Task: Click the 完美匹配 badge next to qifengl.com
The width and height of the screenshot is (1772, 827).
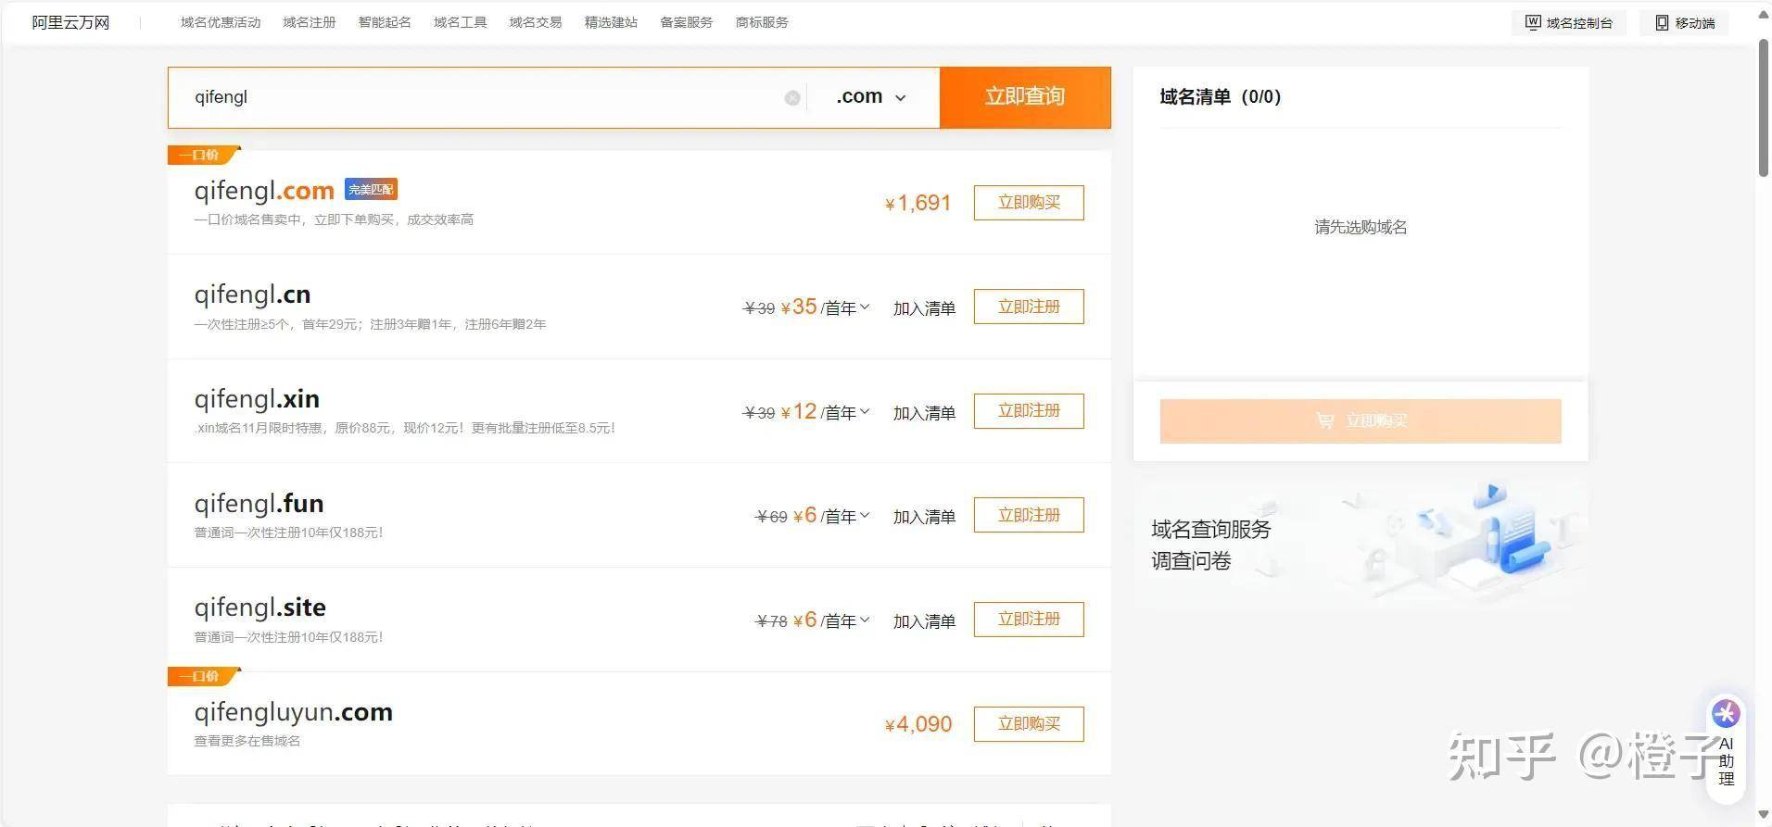Action: (371, 189)
